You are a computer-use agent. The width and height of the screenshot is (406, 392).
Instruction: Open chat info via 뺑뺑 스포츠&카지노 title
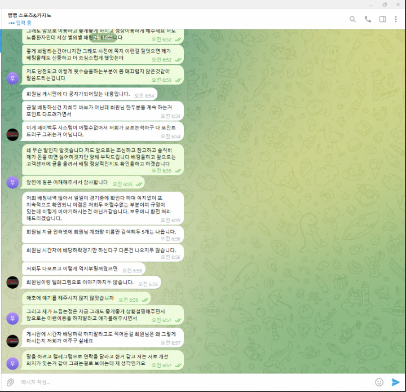(x=29, y=15)
